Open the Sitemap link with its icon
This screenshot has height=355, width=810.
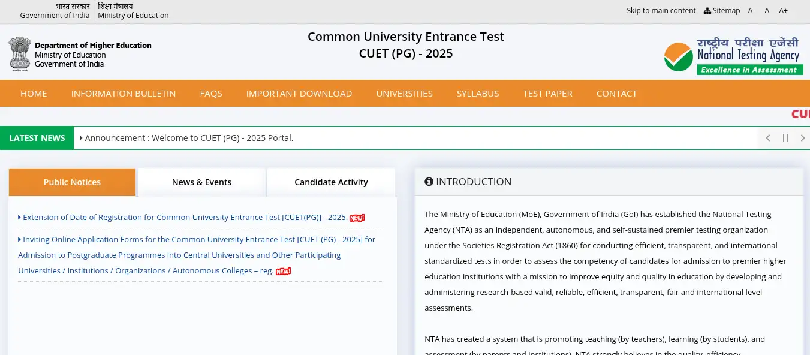(x=722, y=11)
